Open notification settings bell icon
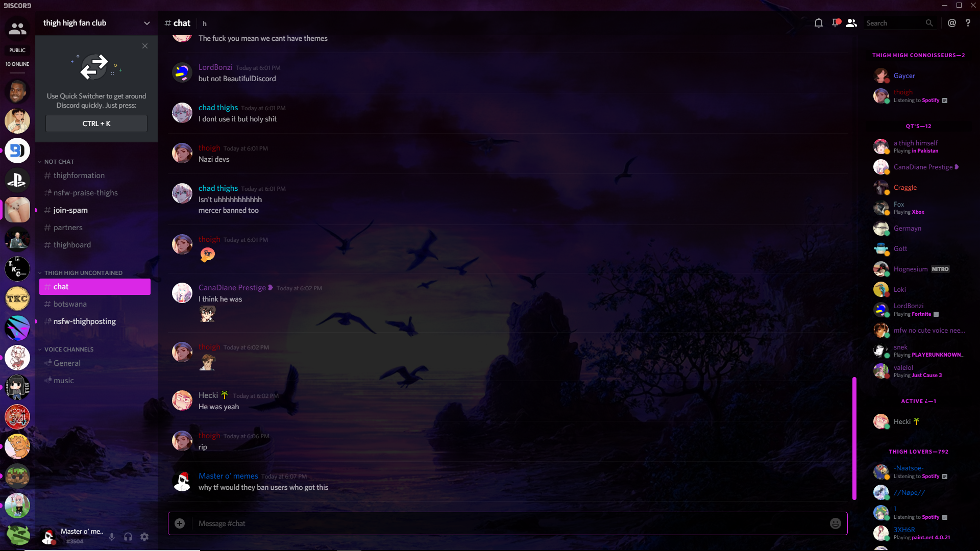Image resolution: width=980 pixels, height=551 pixels. [x=819, y=23]
